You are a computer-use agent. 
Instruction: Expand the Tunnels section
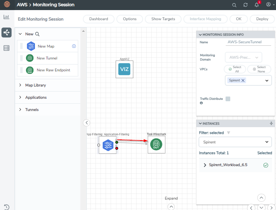(20, 110)
